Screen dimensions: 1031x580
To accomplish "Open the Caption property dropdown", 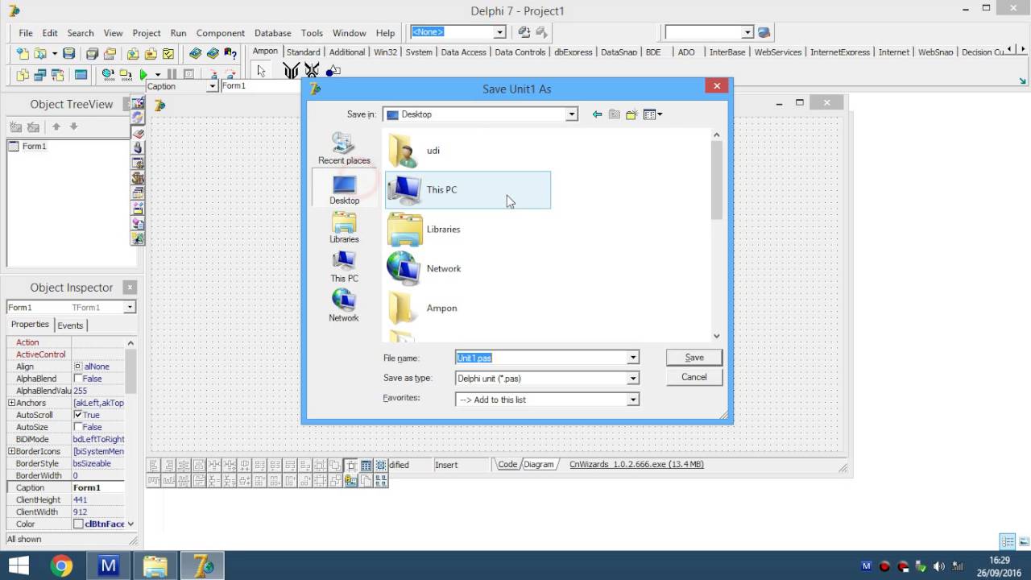I will tap(212, 86).
